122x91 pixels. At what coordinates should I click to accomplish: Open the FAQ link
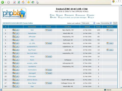pyautogui.click(x=52, y=15)
